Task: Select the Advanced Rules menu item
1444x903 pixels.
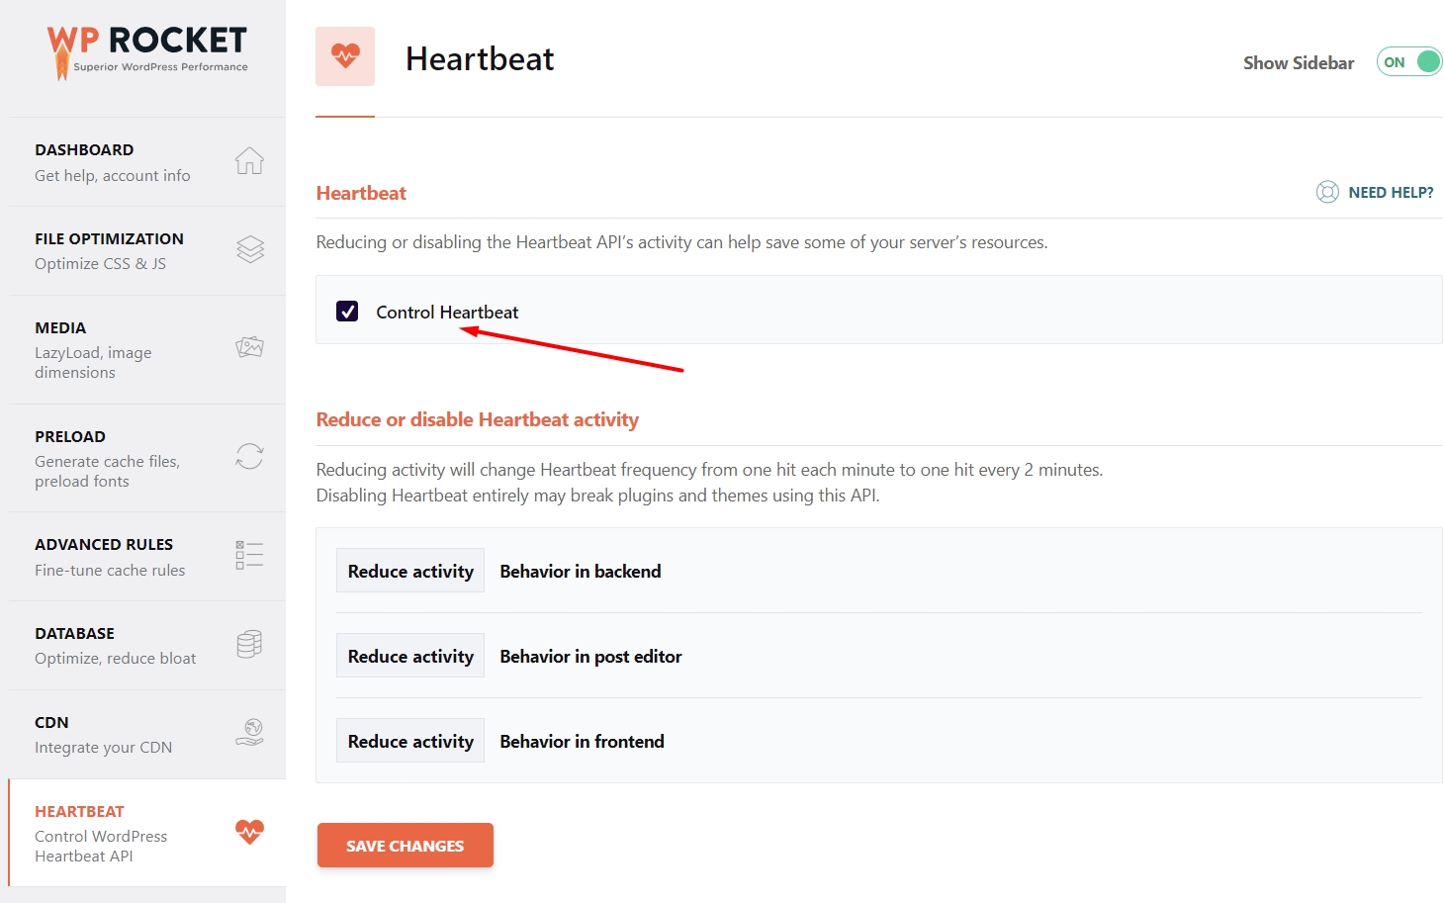Action: coord(146,557)
